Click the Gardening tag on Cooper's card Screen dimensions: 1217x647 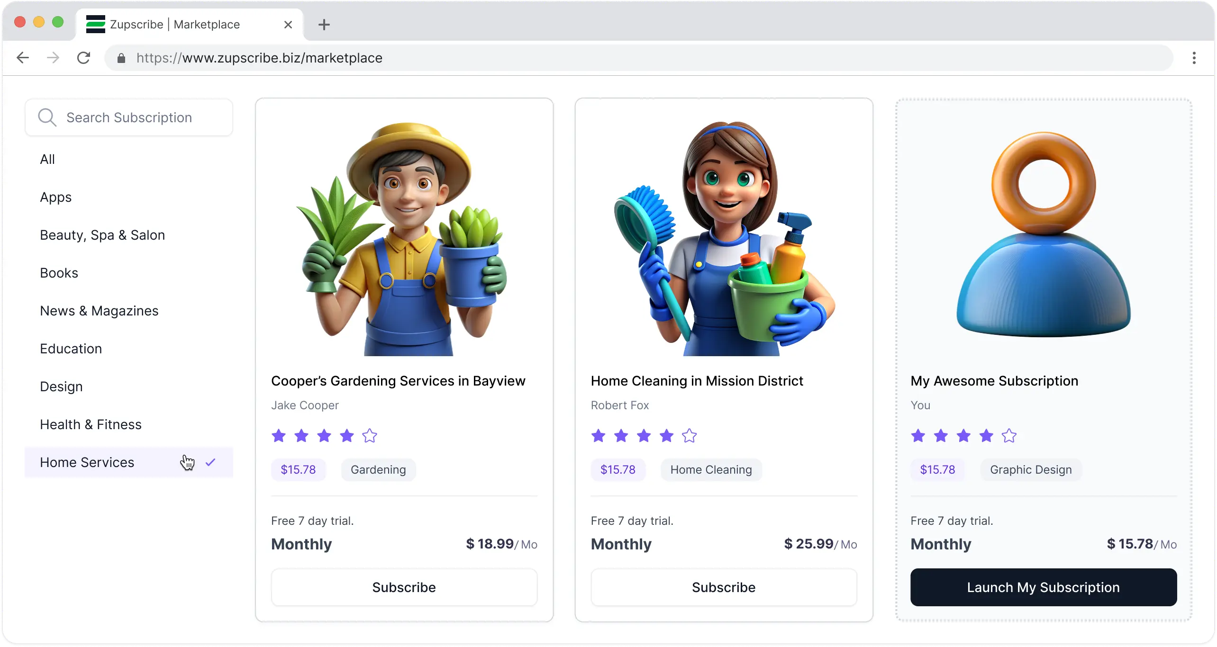(x=378, y=469)
